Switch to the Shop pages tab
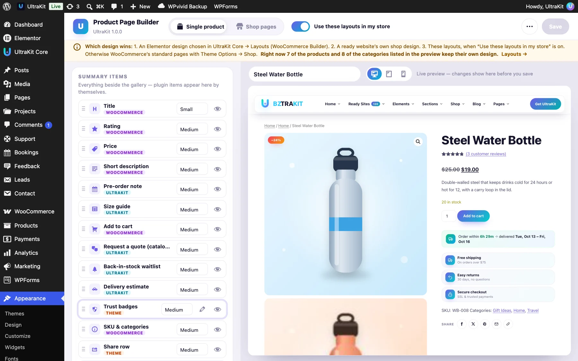578x361 pixels. pyautogui.click(x=256, y=27)
